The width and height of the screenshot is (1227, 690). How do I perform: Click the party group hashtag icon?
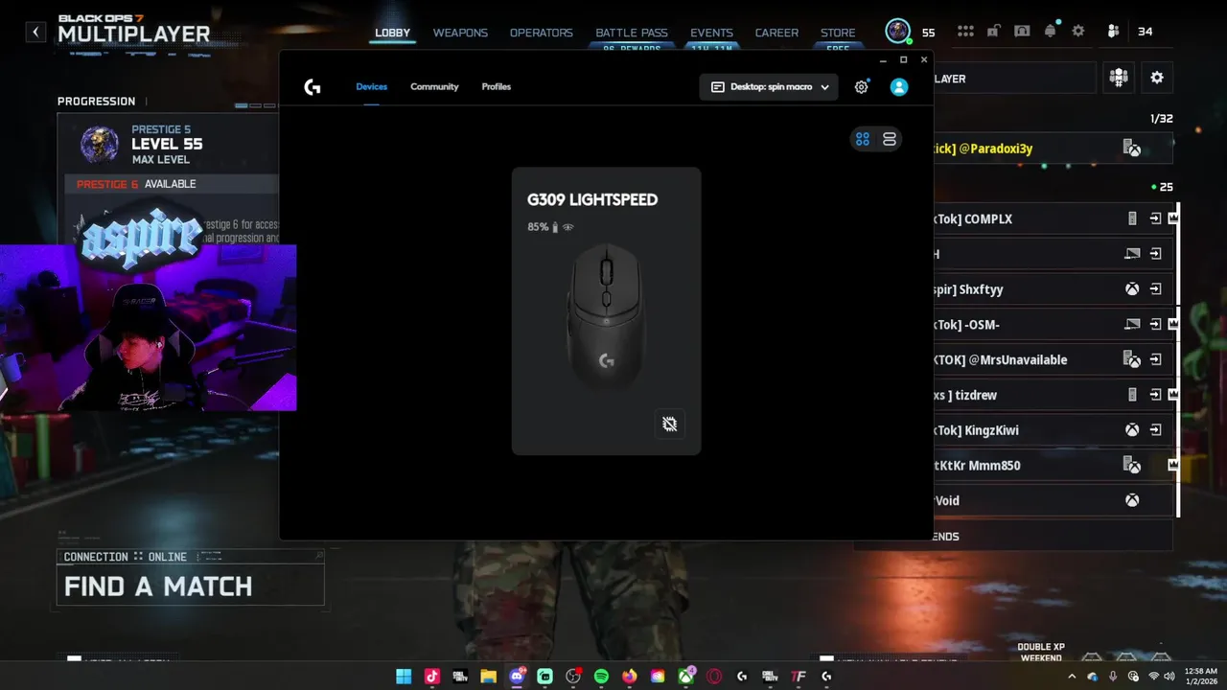click(1119, 78)
